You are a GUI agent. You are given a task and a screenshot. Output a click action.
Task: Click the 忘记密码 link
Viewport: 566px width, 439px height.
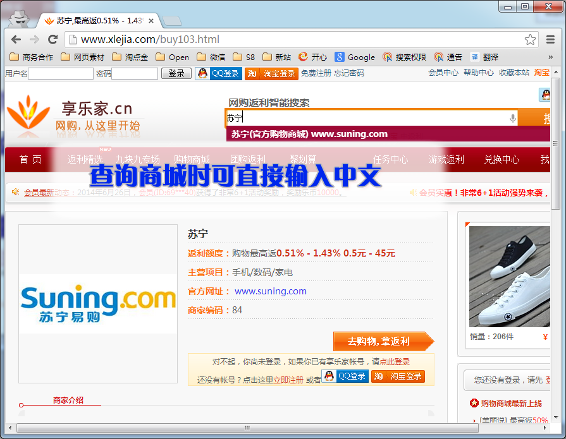349,73
